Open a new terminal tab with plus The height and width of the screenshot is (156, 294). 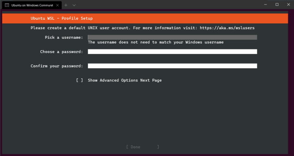click(66, 5)
